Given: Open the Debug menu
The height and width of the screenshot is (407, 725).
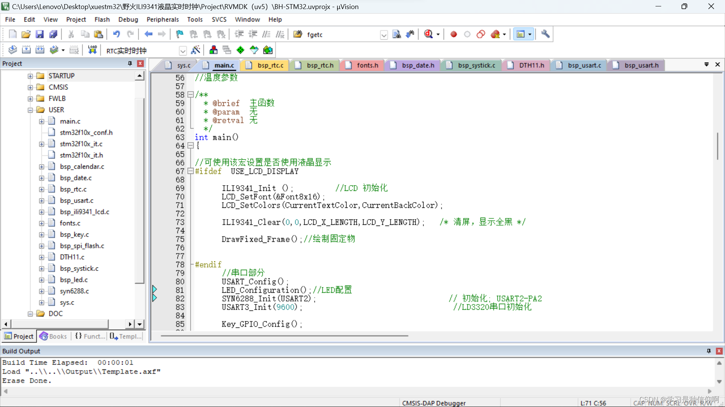Looking at the screenshot, I should pyautogui.click(x=128, y=19).
